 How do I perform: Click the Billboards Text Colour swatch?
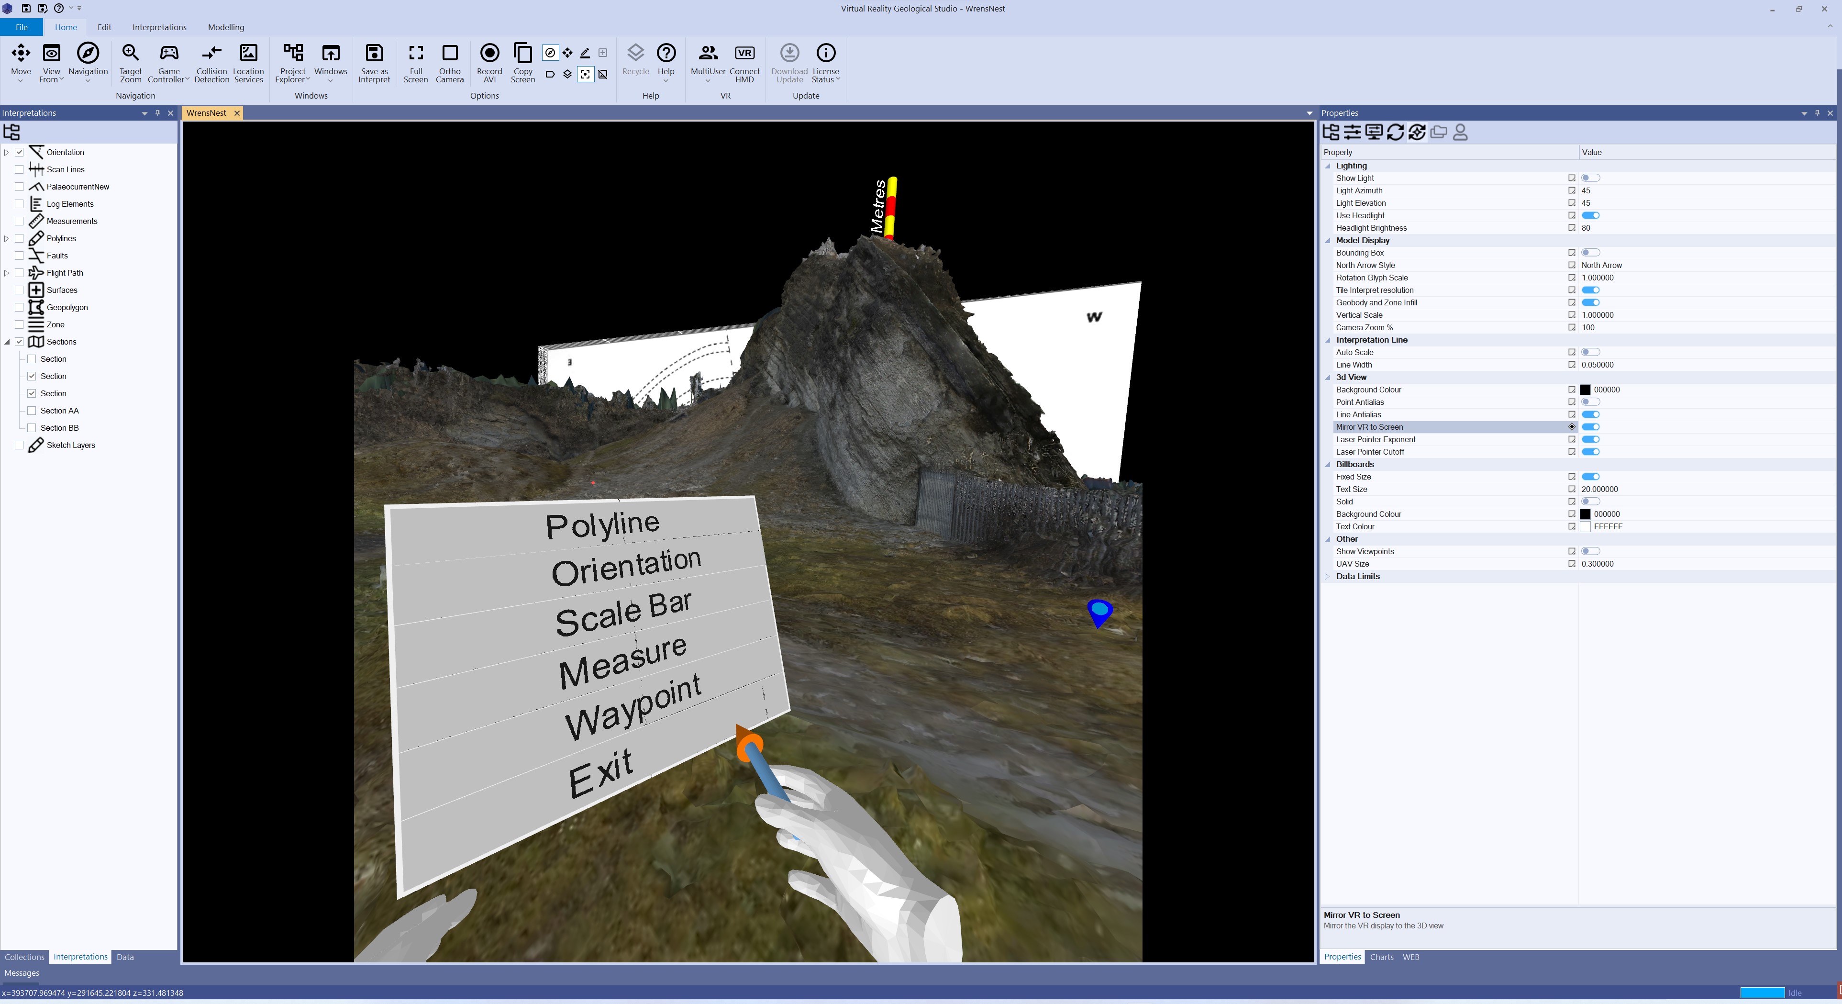(1585, 526)
